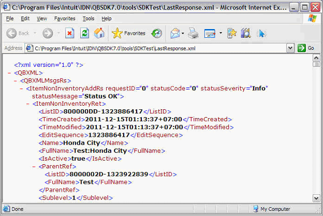Click the IsActive value true
The image size is (323, 216).
tap(78, 159)
